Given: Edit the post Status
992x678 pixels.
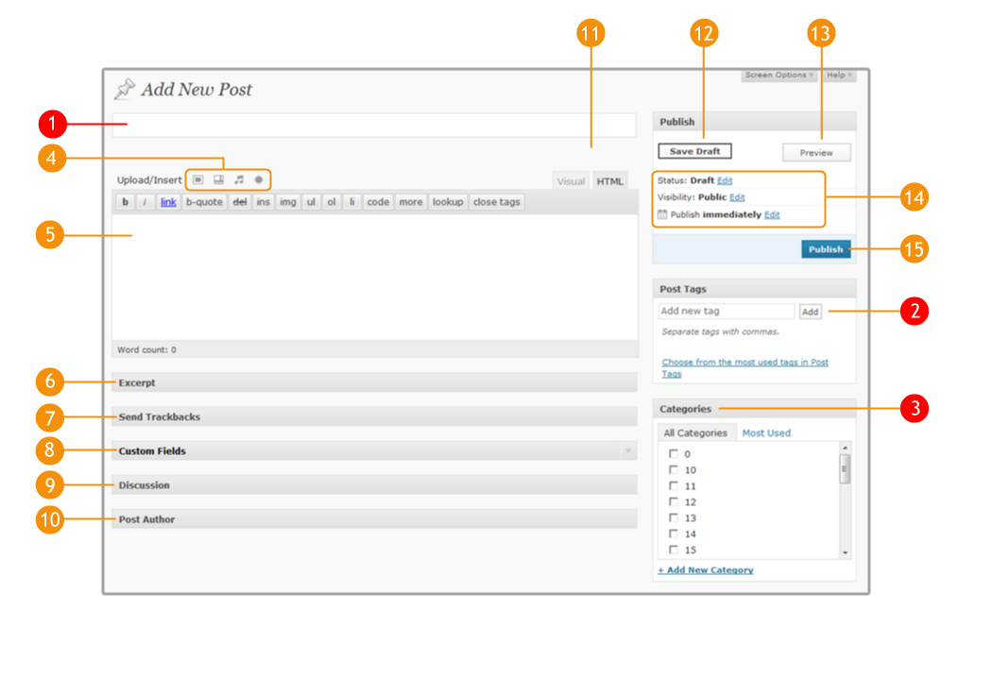Looking at the screenshot, I should tap(725, 180).
